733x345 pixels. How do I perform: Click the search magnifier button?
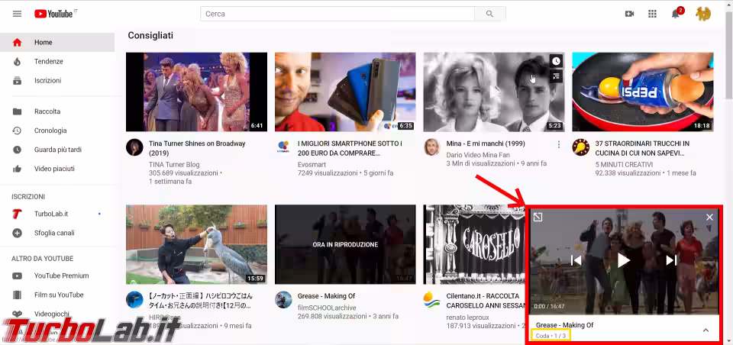489,14
